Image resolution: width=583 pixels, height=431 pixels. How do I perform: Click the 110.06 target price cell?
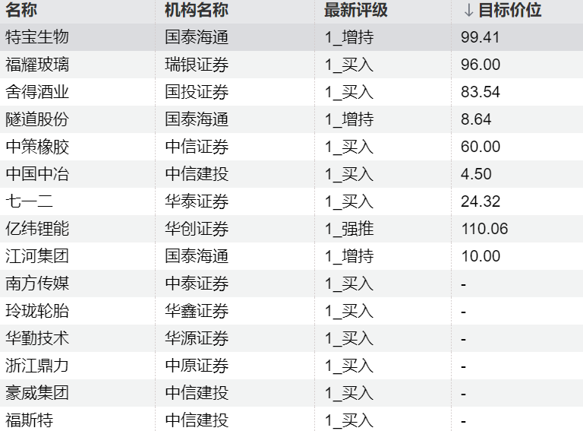pos(484,229)
